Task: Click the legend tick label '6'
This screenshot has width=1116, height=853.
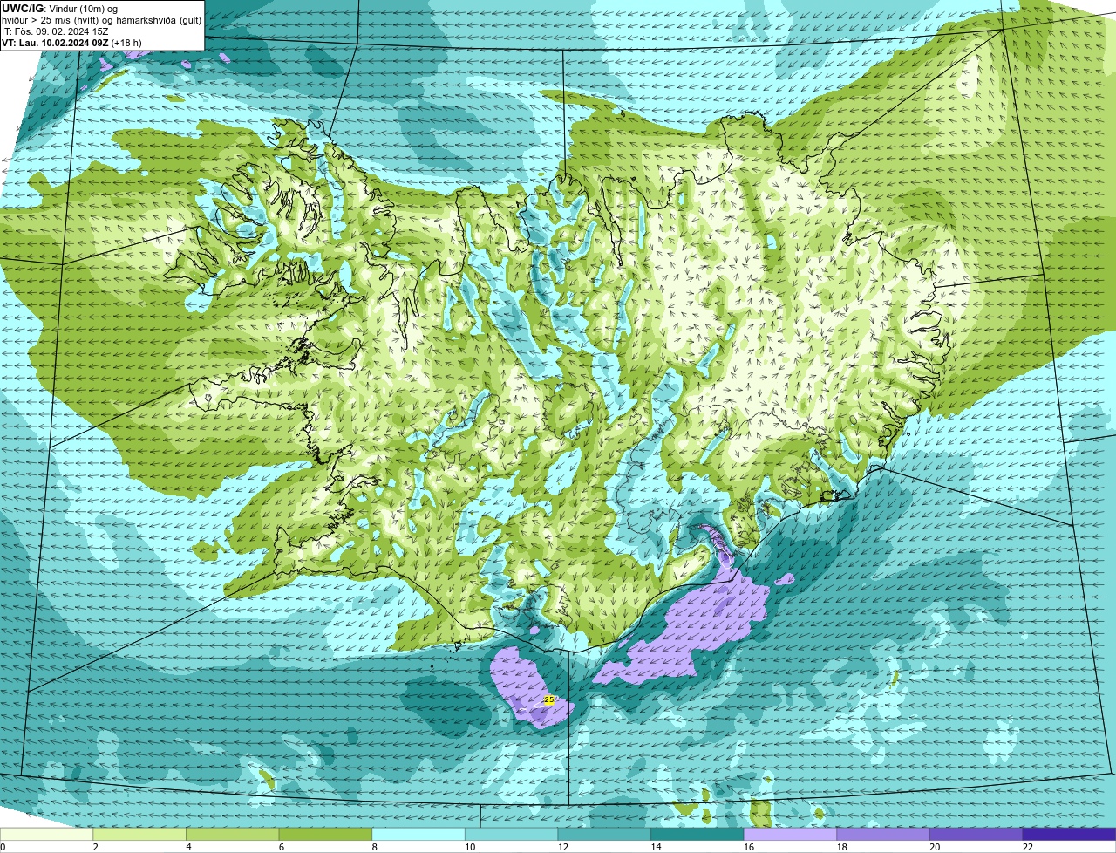Action: pyautogui.click(x=281, y=847)
